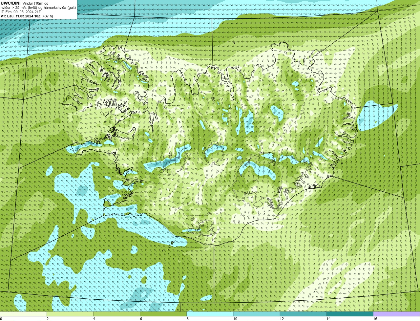Screen dimensions: 420x321
Task: Click the 8–10 m/s light cyan legend swatch
Action: pos(210,314)
